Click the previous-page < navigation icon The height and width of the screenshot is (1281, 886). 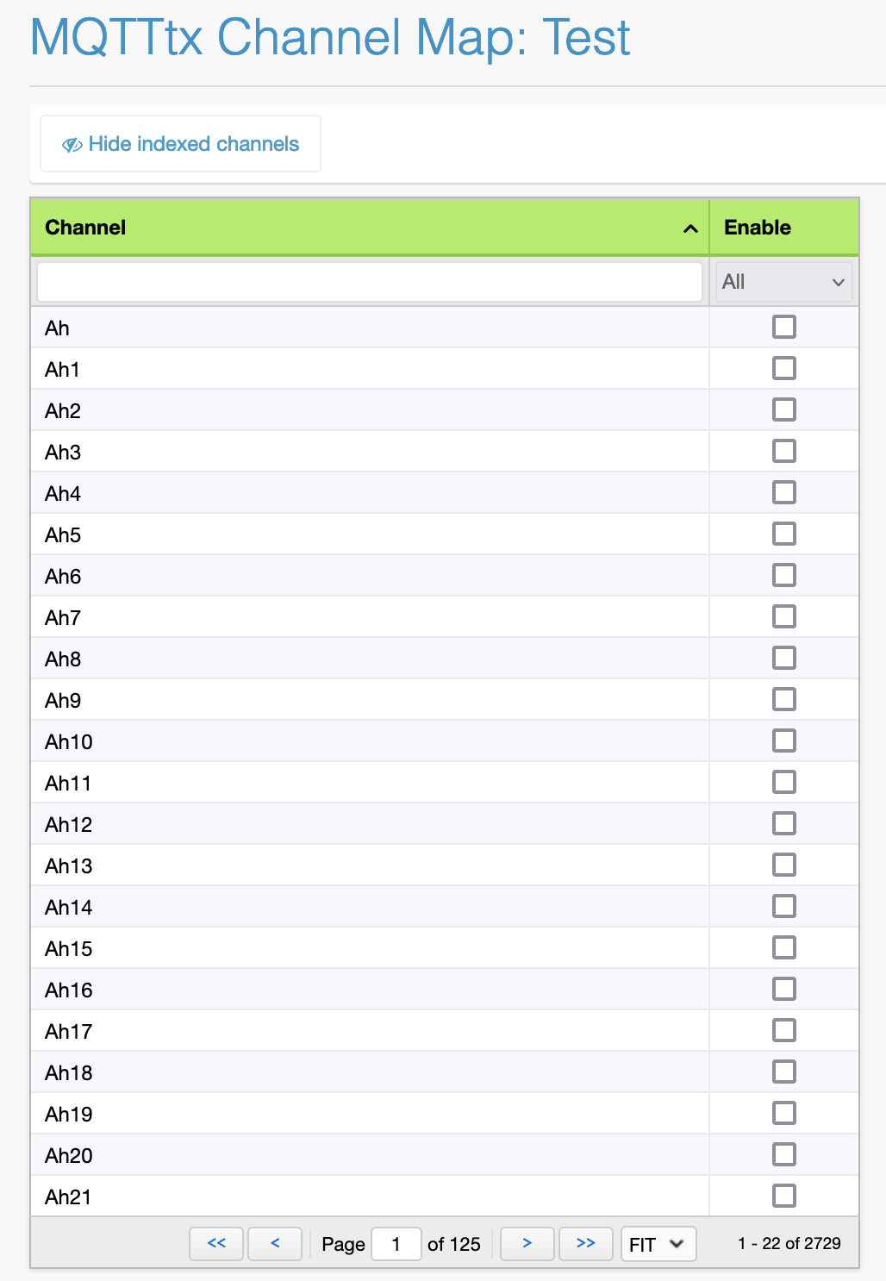[274, 1243]
